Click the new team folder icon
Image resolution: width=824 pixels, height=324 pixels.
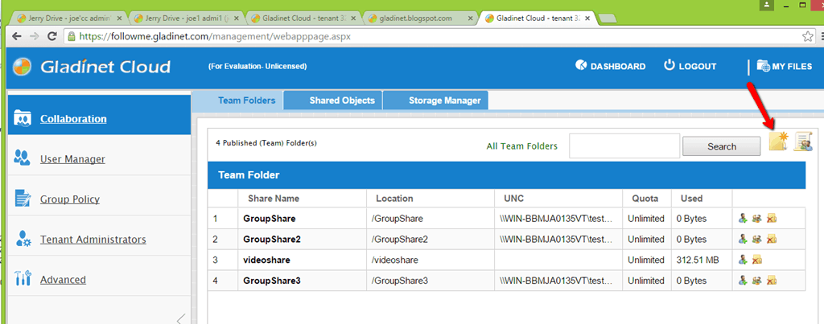coord(777,142)
